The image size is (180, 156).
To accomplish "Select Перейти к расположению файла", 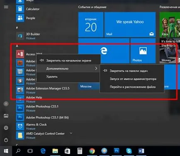I will coord(132,87).
